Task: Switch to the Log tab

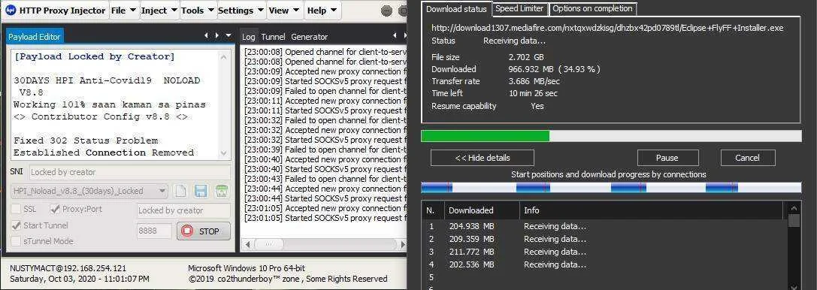Action: coord(249,37)
